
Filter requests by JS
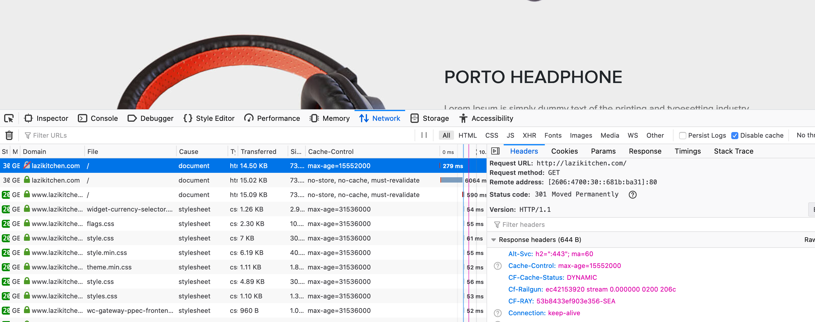[x=510, y=135]
